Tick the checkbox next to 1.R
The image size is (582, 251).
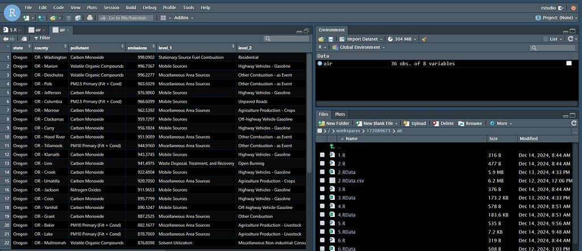(x=322, y=155)
